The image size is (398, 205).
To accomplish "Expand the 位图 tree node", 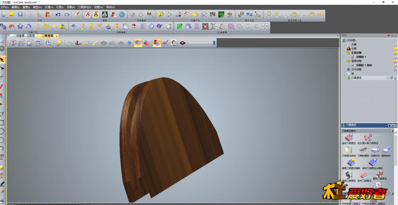I will pos(344,48).
